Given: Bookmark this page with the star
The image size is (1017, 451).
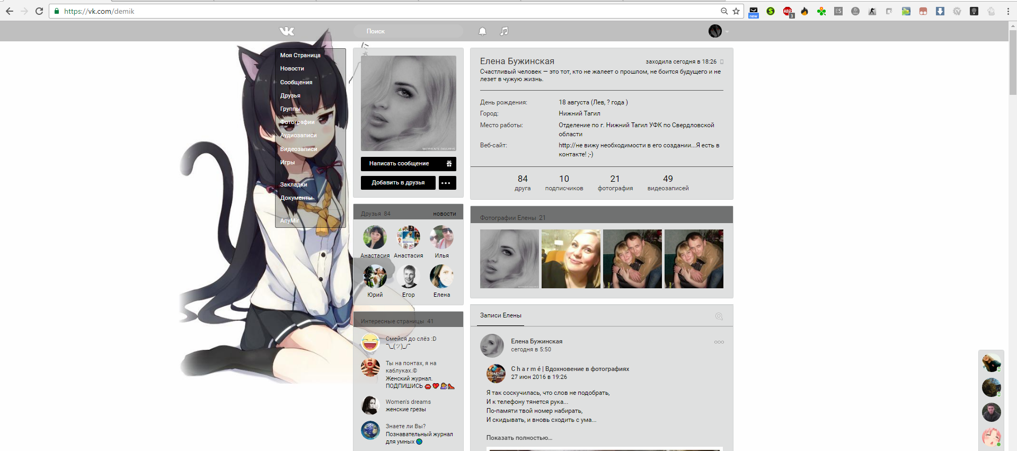Looking at the screenshot, I should [x=736, y=11].
